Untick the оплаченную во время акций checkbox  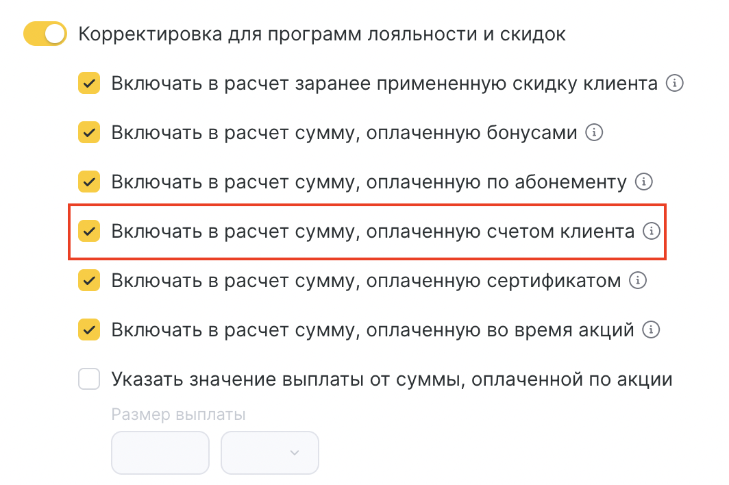(x=89, y=330)
